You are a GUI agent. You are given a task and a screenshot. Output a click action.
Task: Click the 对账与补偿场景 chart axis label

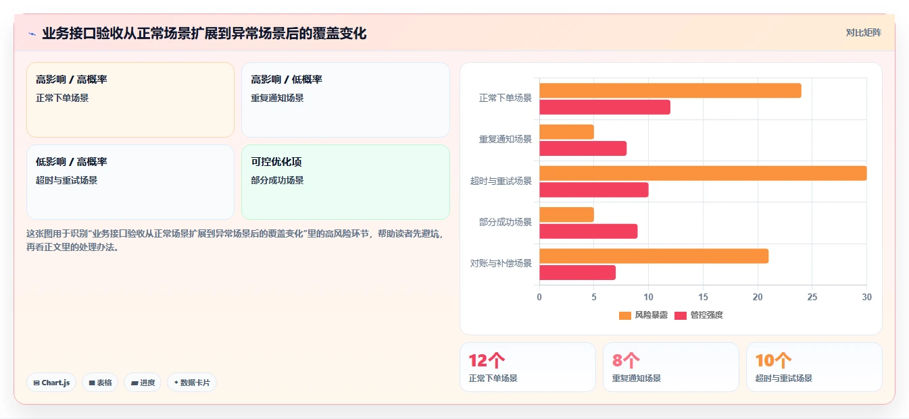[x=501, y=264]
